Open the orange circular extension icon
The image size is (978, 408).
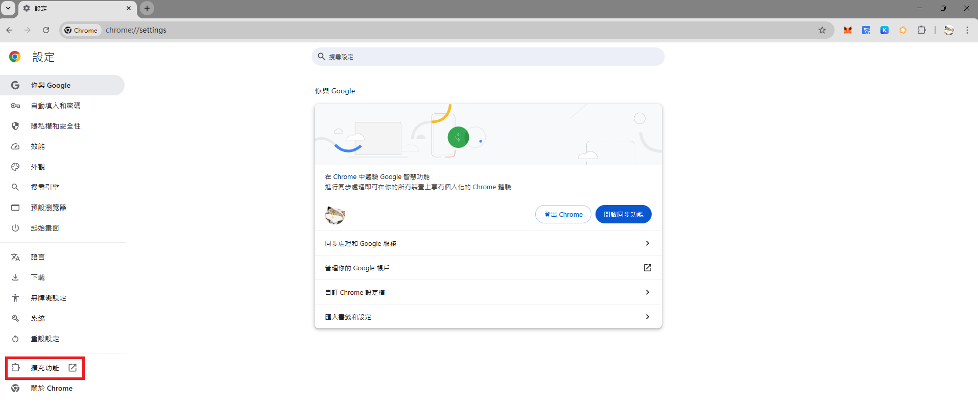point(903,30)
